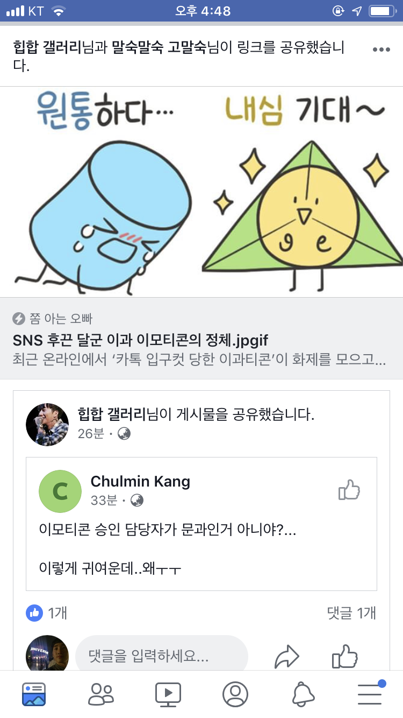Image resolution: width=403 pixels, height=718 pixels.
Task: Open the shared emoticon article image
Action: pos(201,192)
